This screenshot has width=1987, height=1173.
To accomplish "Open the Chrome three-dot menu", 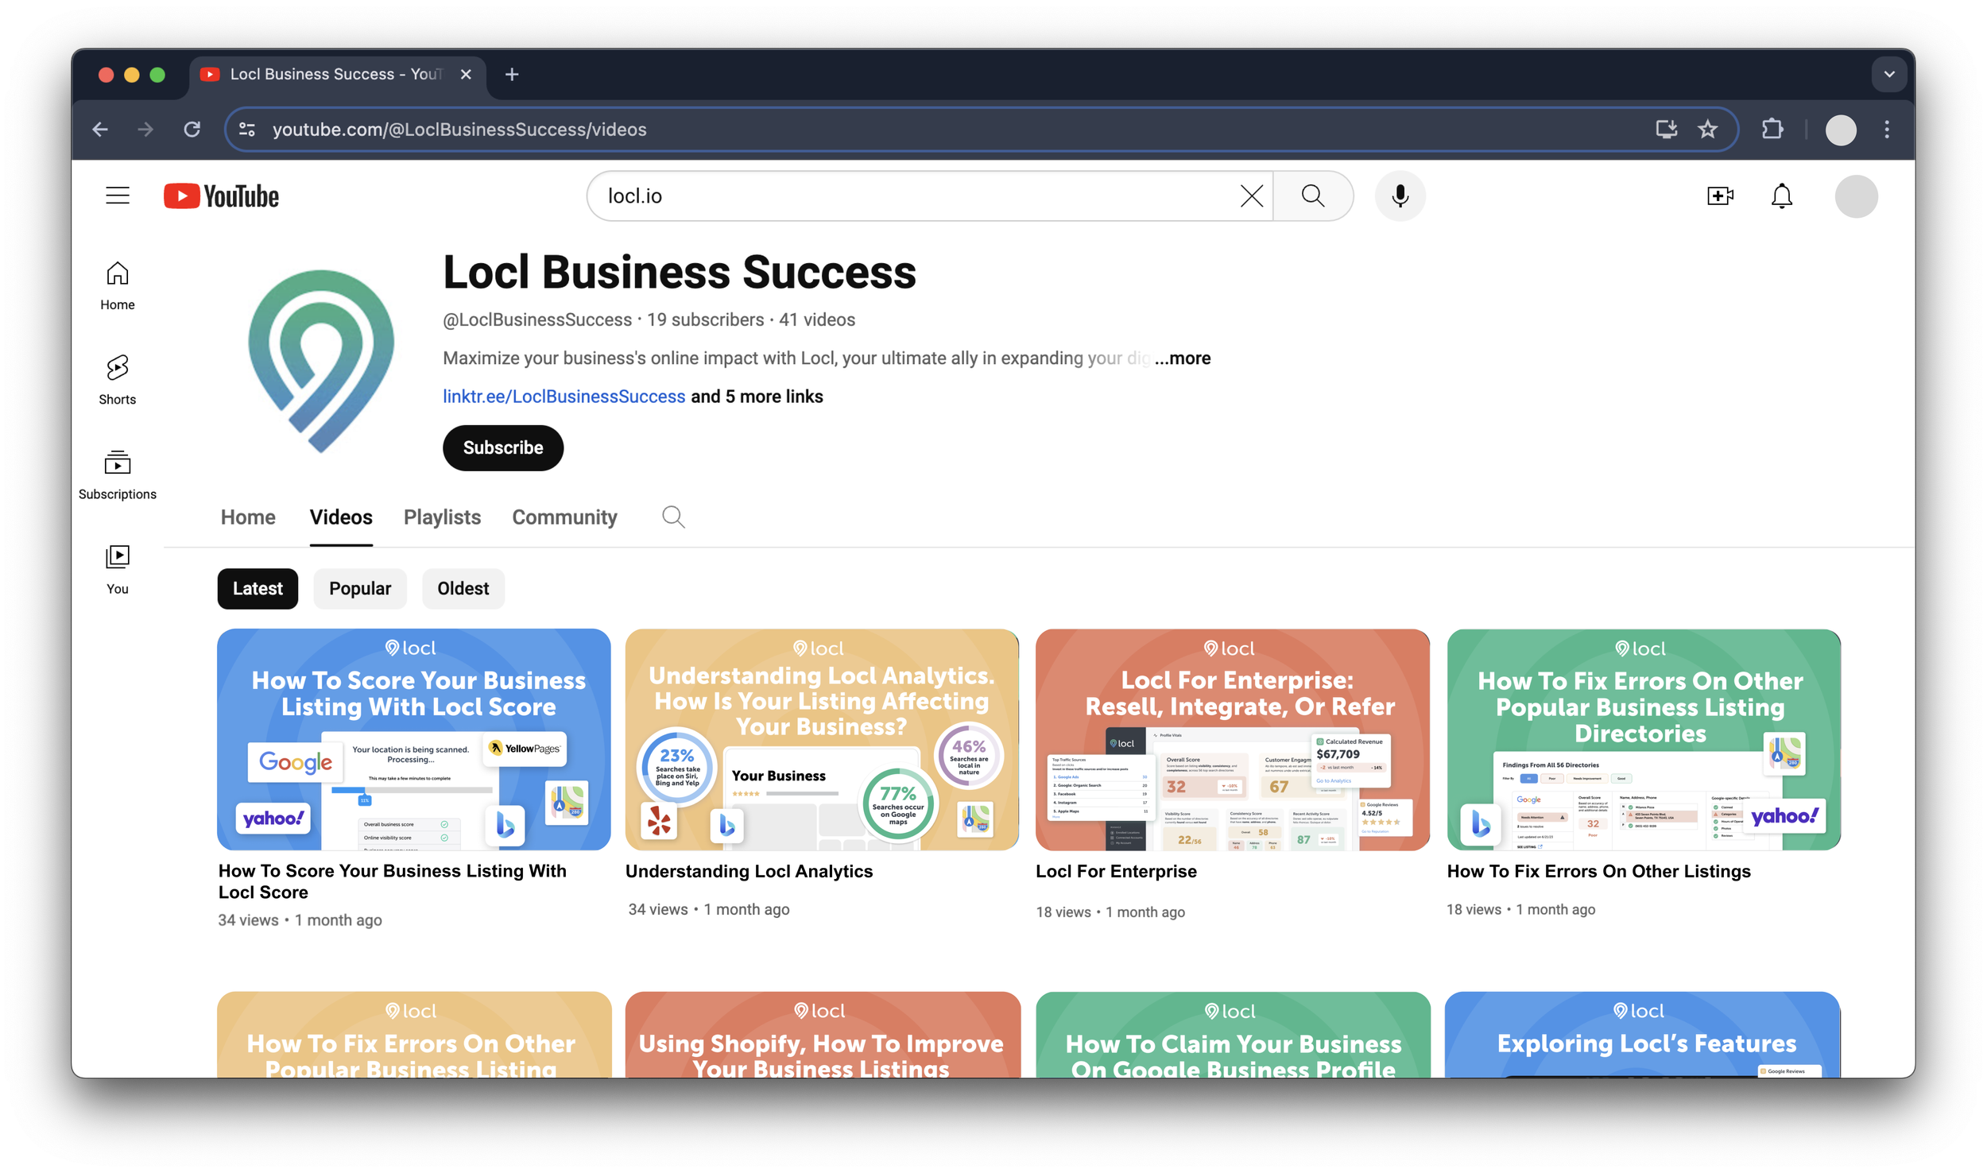I will click(1887, 129).
